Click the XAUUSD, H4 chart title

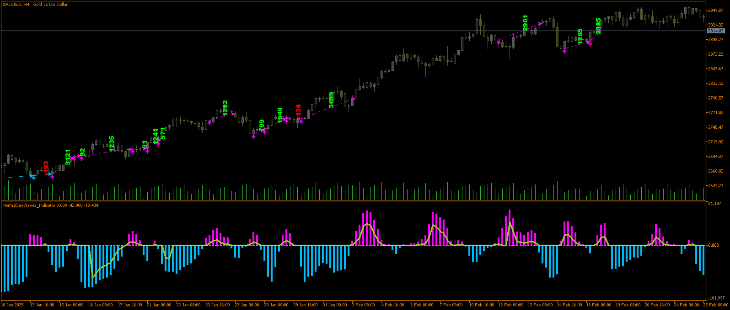tap(35, 5)
